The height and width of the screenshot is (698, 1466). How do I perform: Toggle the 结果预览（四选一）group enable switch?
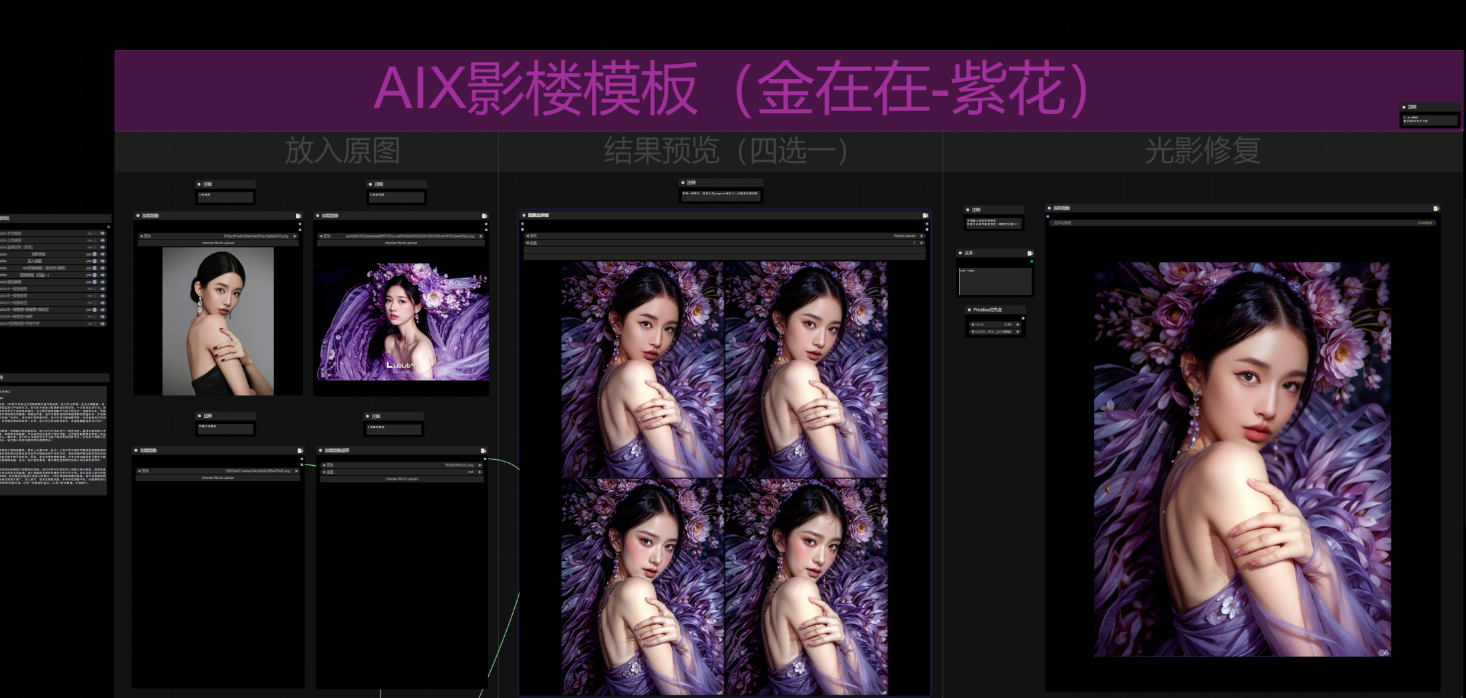coord(94,275)
